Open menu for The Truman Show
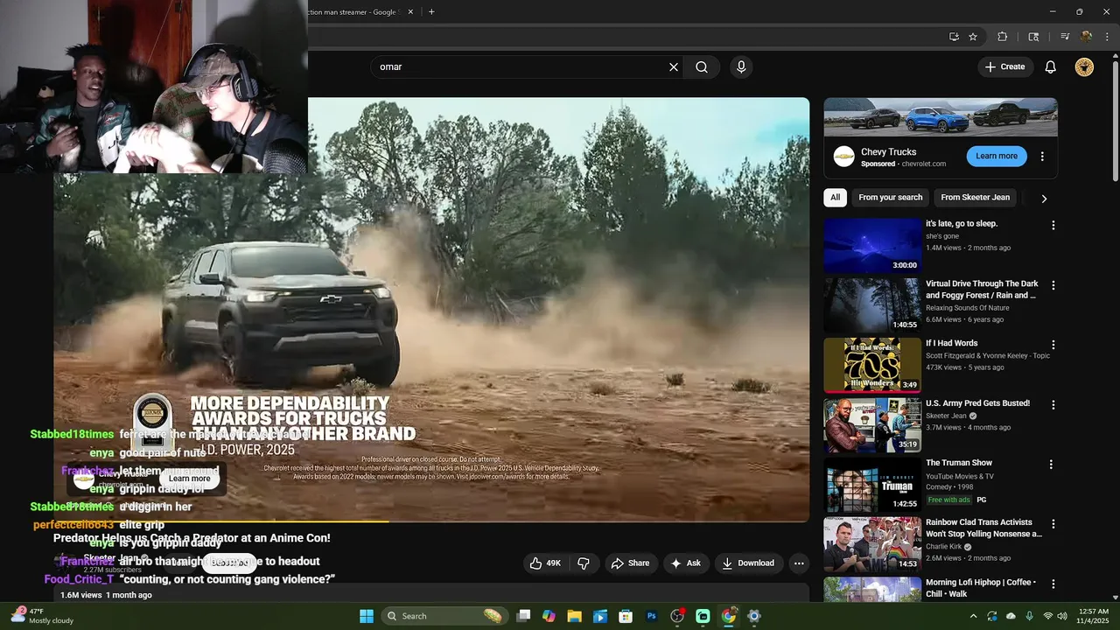Screen dimensions: 1120x630 1051,465
